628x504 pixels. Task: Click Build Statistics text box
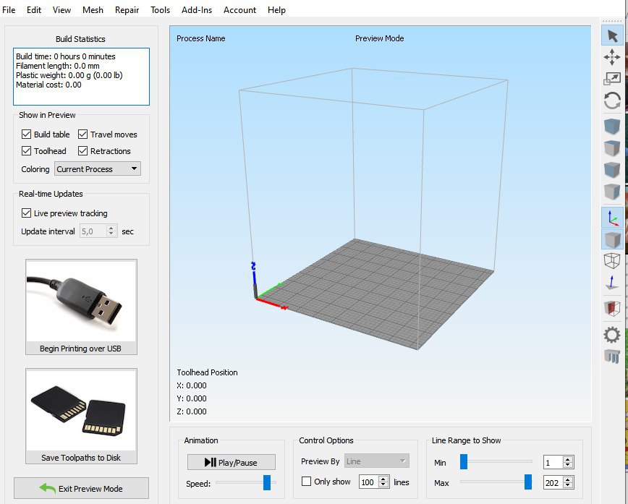click(81, 77)
